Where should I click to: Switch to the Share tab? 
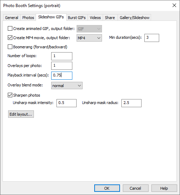tap(110, 18)
